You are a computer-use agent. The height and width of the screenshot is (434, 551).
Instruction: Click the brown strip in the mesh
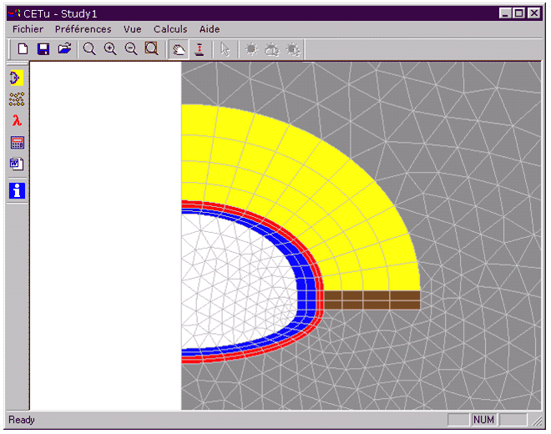tap(372, 300)
